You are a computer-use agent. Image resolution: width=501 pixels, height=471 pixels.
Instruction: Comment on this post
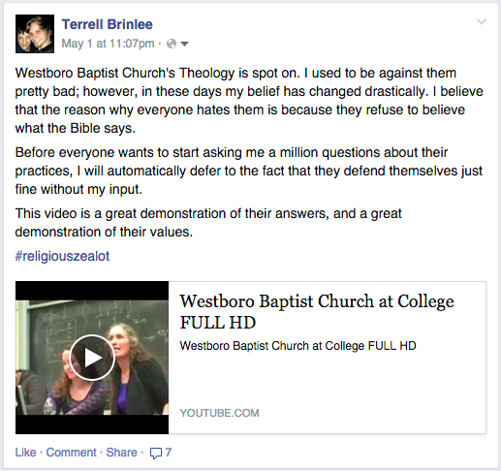click(71, 453)
